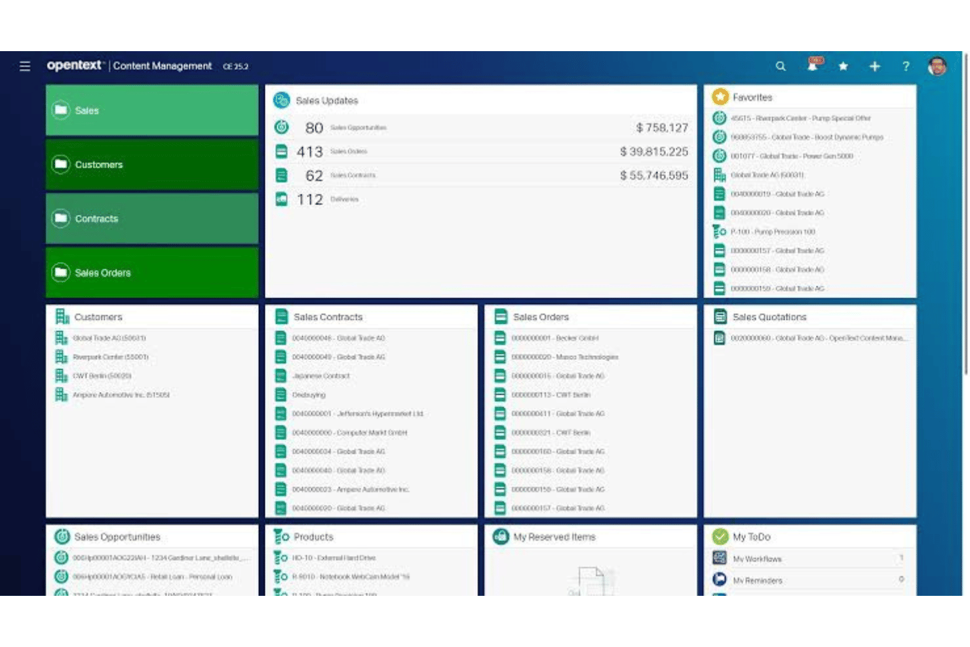Click the Sales Orders widget icon

coord(501,317)
